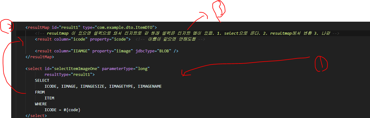Click the property="iimage" attribute
Viewport: 370px width, 118px height.
click(x=112, y=51)
